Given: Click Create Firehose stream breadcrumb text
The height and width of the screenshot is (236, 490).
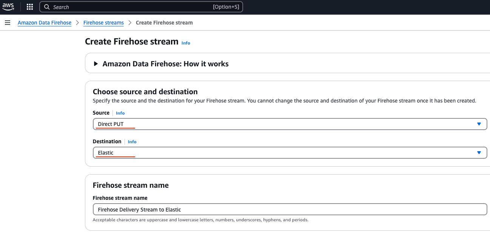Looking at the screenshot, I should (x=164, y=23).
